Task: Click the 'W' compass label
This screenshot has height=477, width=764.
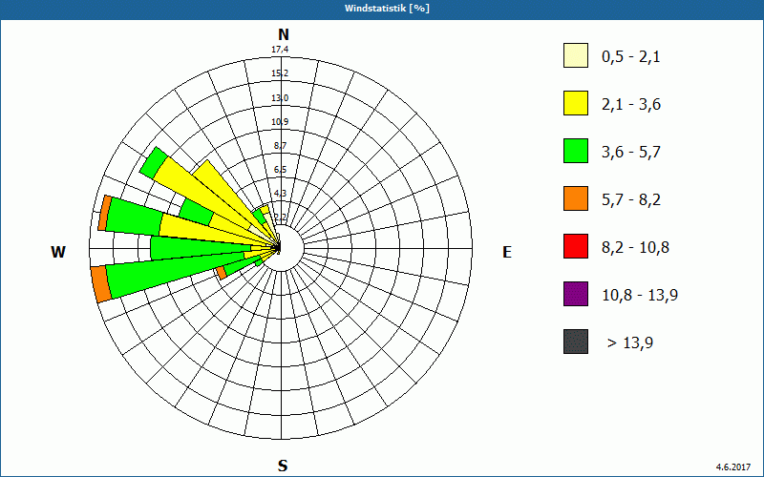Action: 58,252
